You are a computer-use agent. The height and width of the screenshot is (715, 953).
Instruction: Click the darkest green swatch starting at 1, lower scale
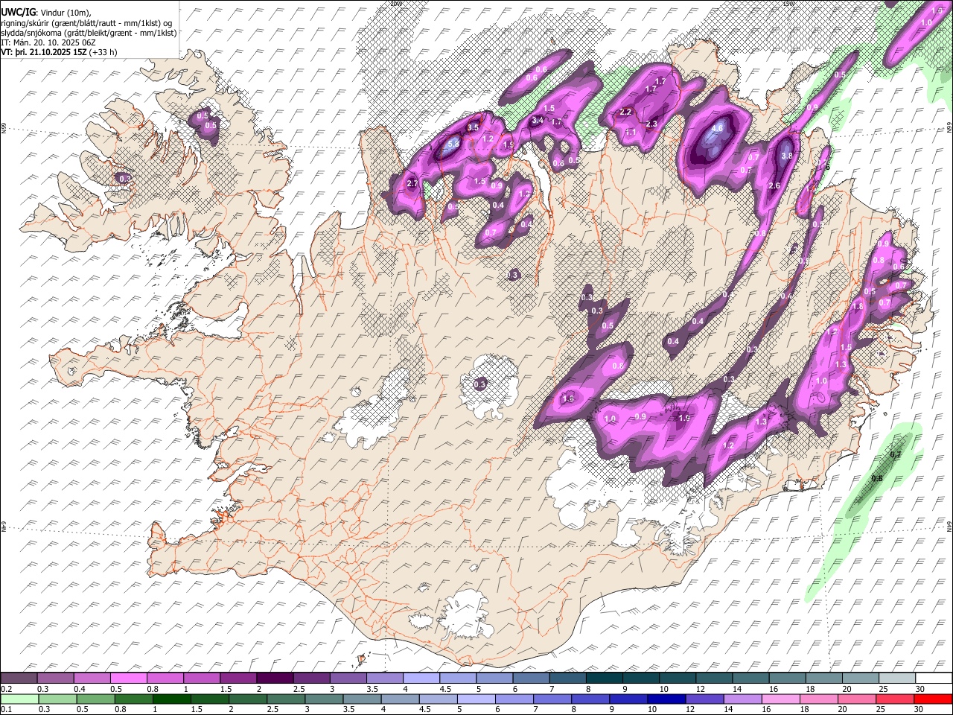pos(173,699)
